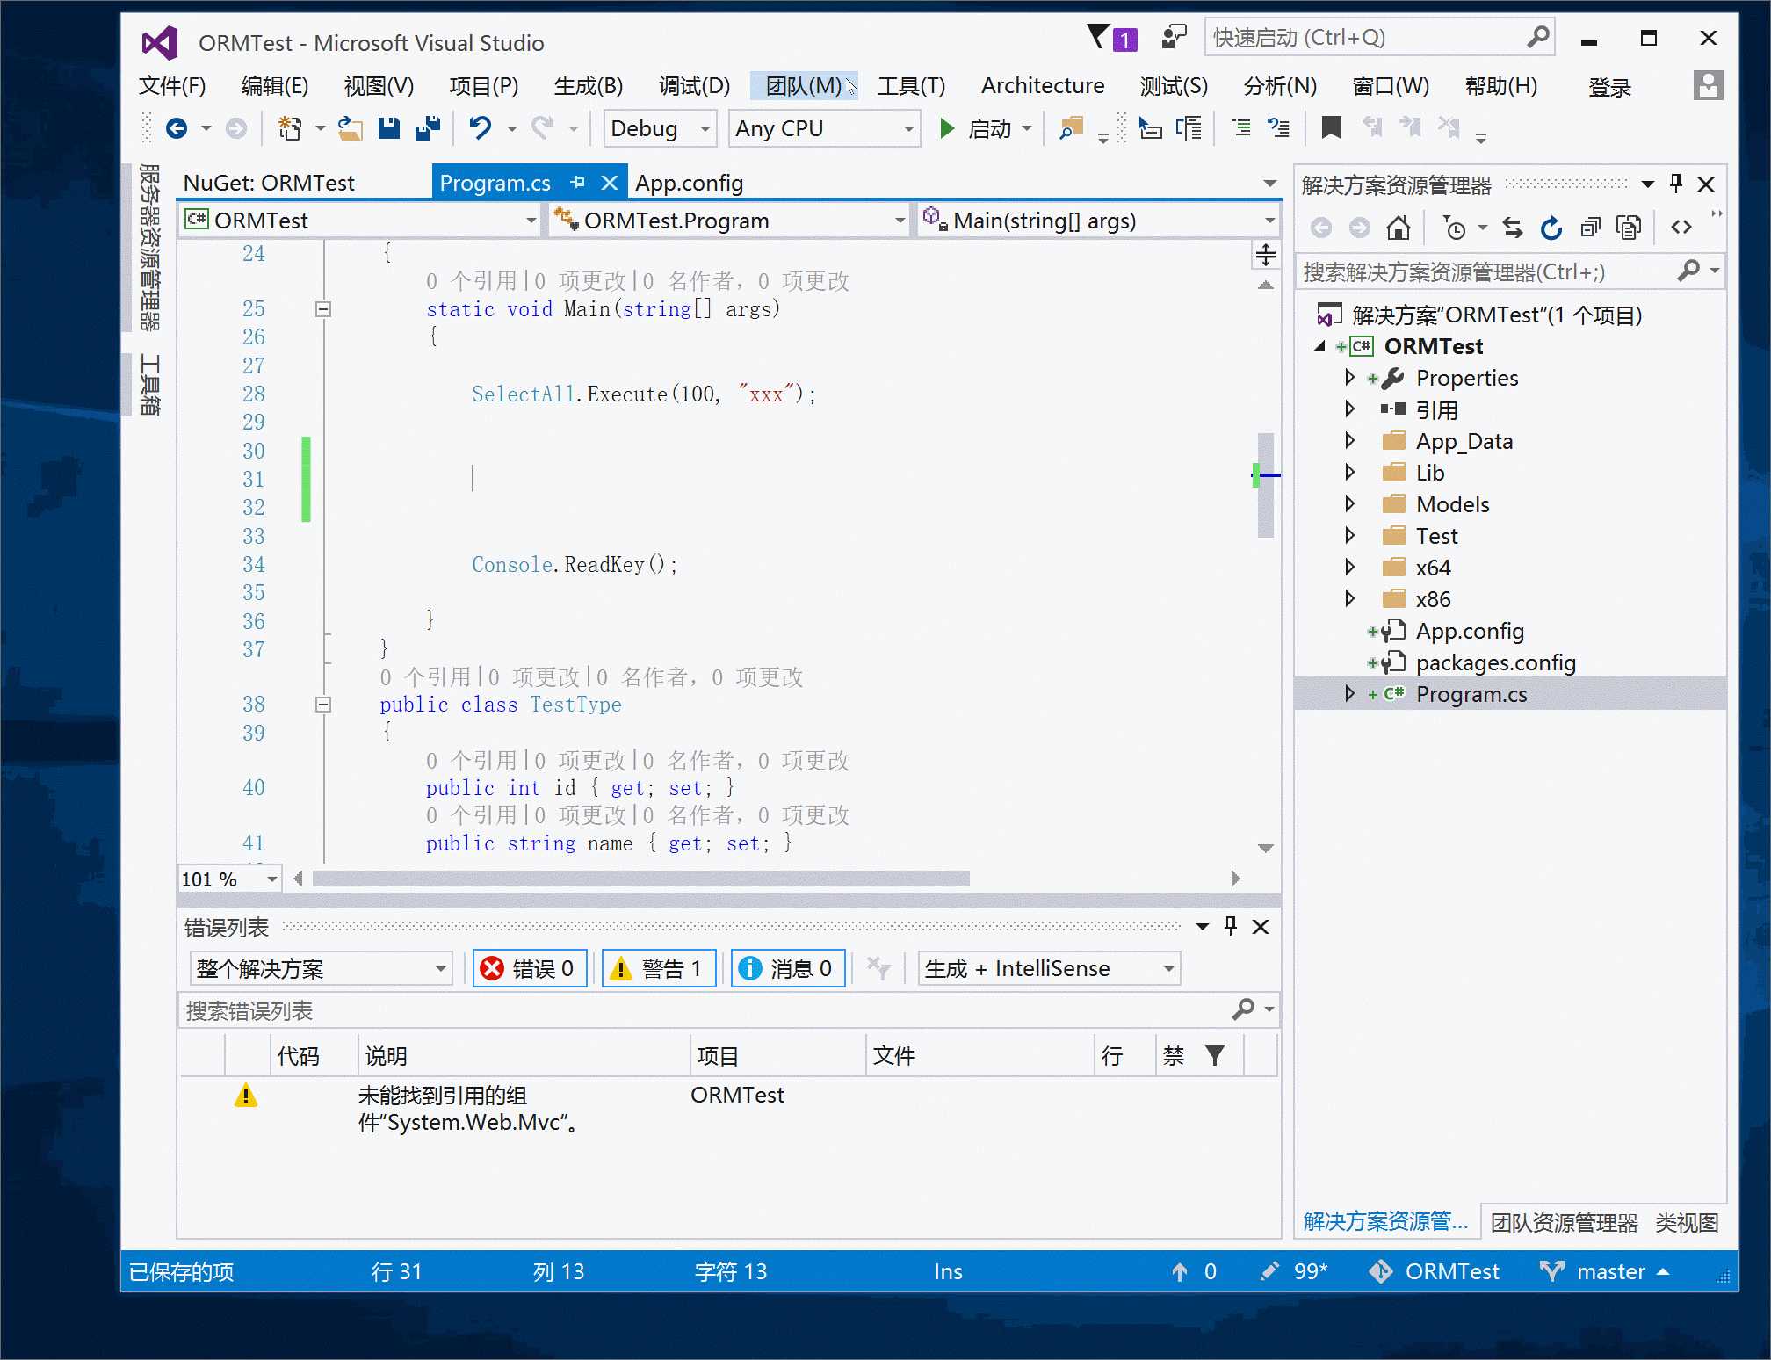Toggle 错误 0 error filter button
The width and height of the screenshot is (1771, 1360).
530,968
